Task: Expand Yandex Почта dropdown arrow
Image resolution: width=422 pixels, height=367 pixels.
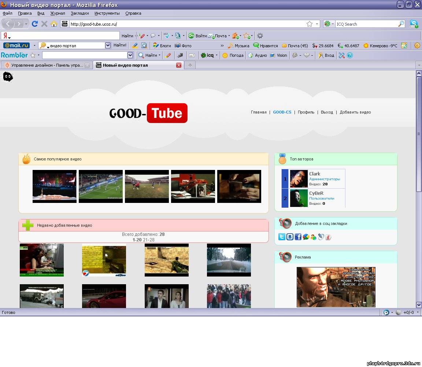Action: tap(229, 36)
